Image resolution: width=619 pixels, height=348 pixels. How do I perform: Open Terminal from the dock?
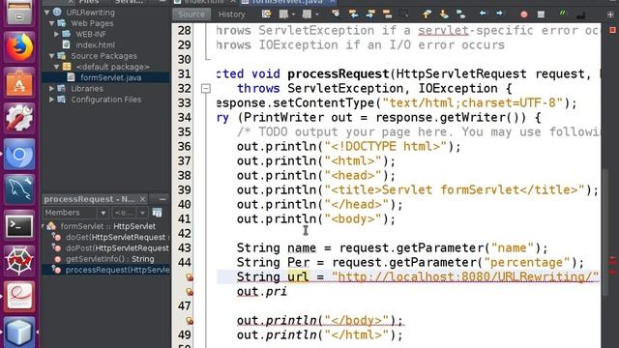pyautogui.click(x=19, y=225)
